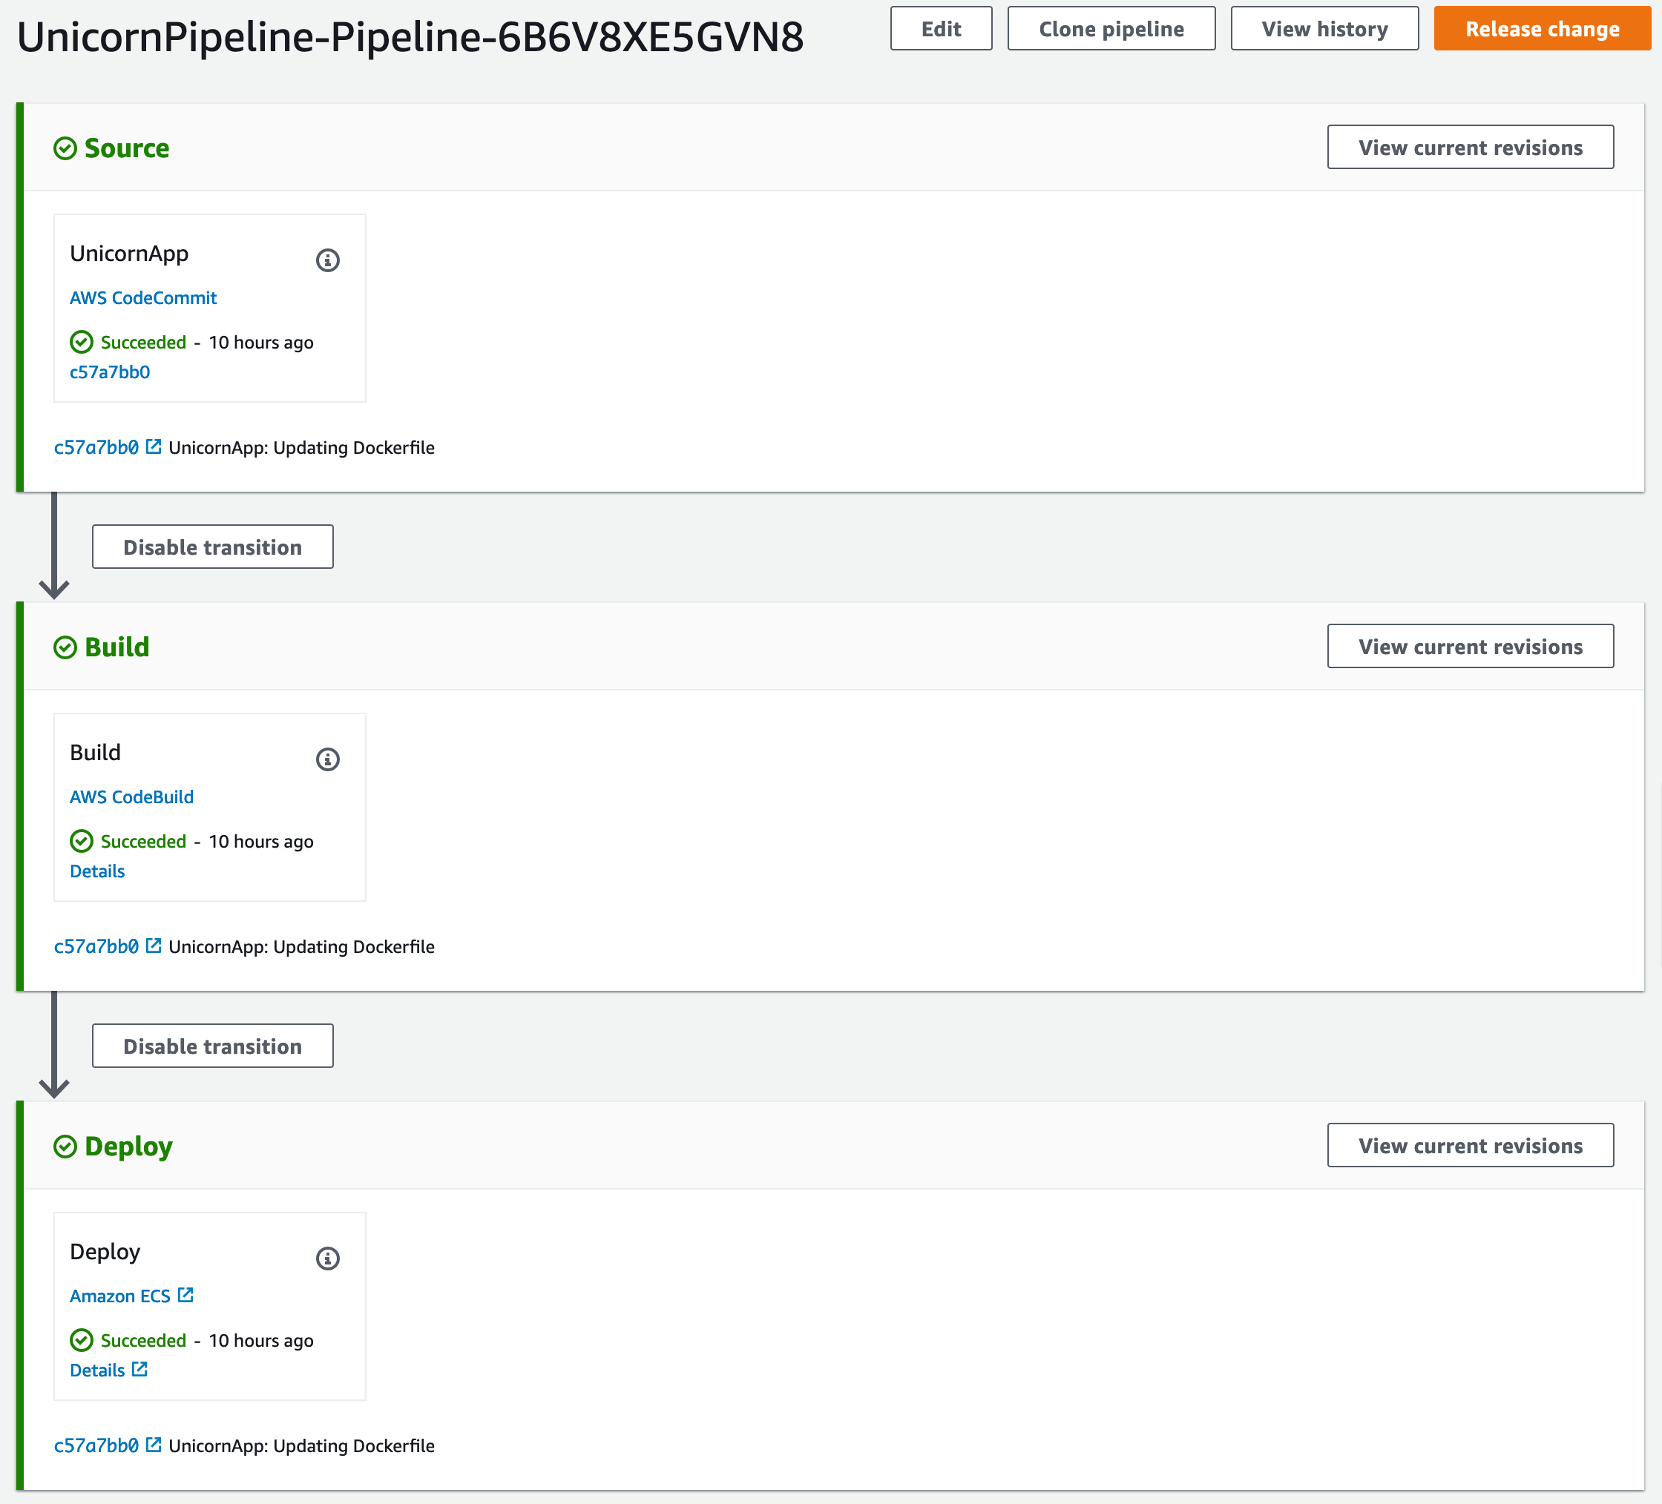Viewport: 1662px width, 1504px height.
Task: Edit the UnicornPipeline pipeline
Action: [x=941, y=29]
